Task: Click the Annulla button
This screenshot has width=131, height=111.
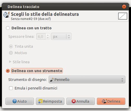Action: (x=80, y=101)
